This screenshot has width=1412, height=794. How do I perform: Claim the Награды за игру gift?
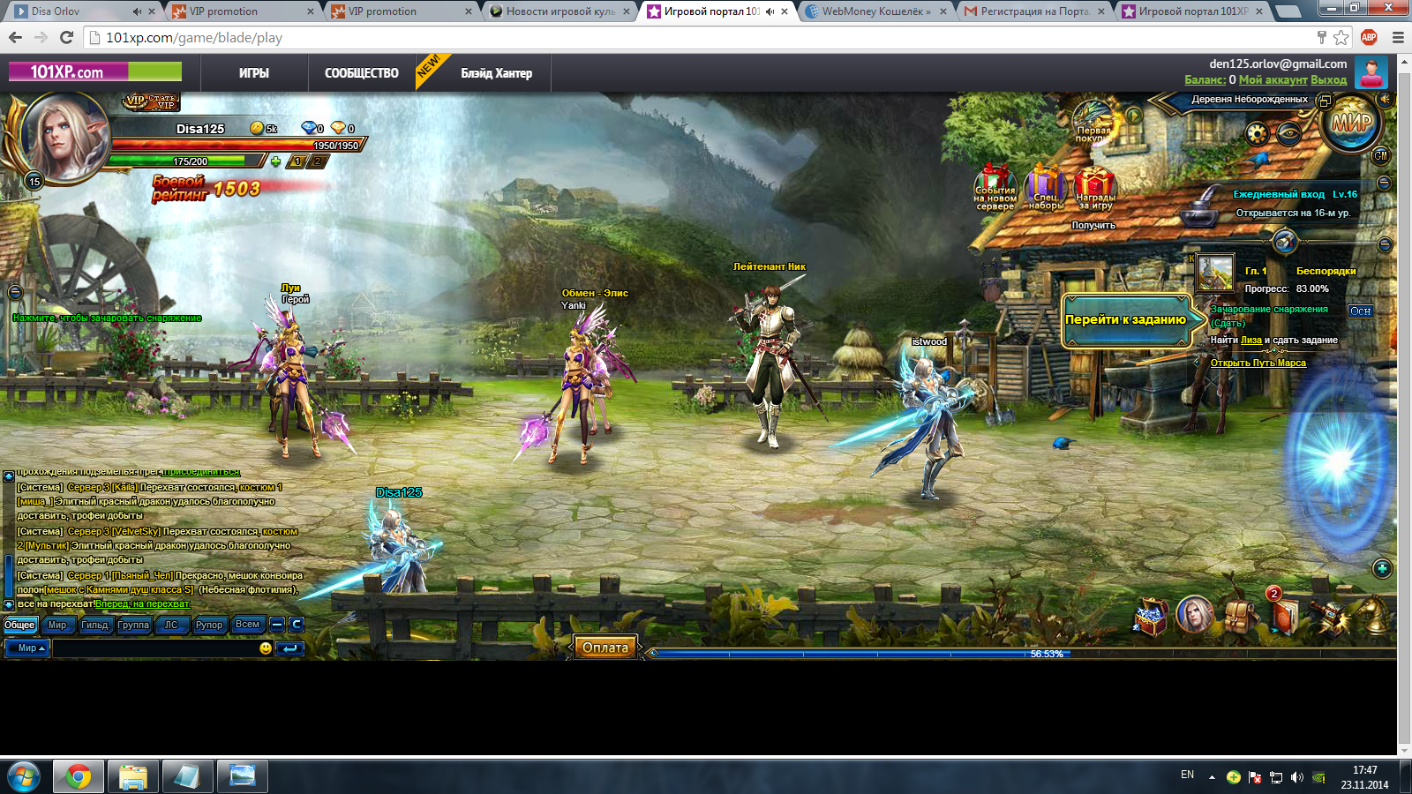pos(1095,189)
